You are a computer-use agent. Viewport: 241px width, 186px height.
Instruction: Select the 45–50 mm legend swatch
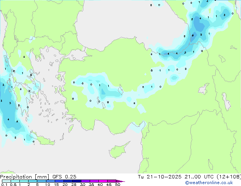(x=112, y=181)
